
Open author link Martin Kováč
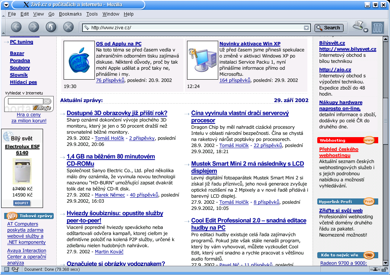109,252
